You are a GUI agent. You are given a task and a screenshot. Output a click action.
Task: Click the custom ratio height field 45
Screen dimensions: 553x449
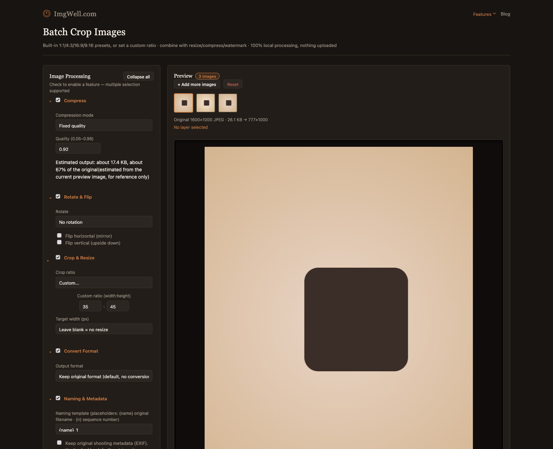click(x=118, y=306)
